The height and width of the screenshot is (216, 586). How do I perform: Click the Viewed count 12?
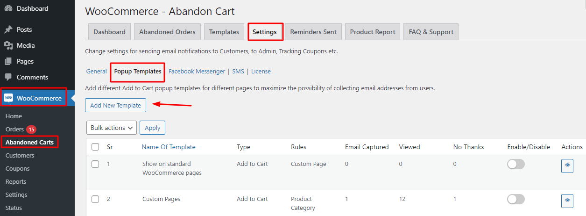click(x=402, y=199)
